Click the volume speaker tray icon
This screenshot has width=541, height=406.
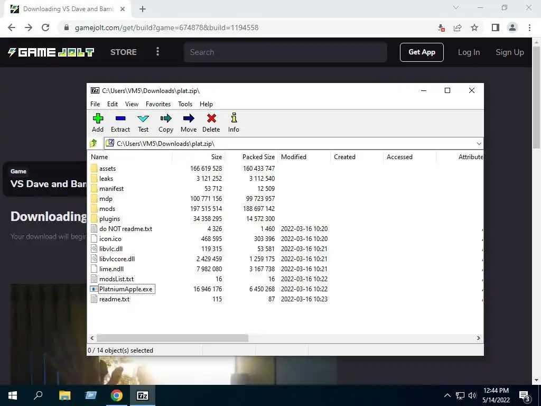pyautogui.click(x=472, y=395)
